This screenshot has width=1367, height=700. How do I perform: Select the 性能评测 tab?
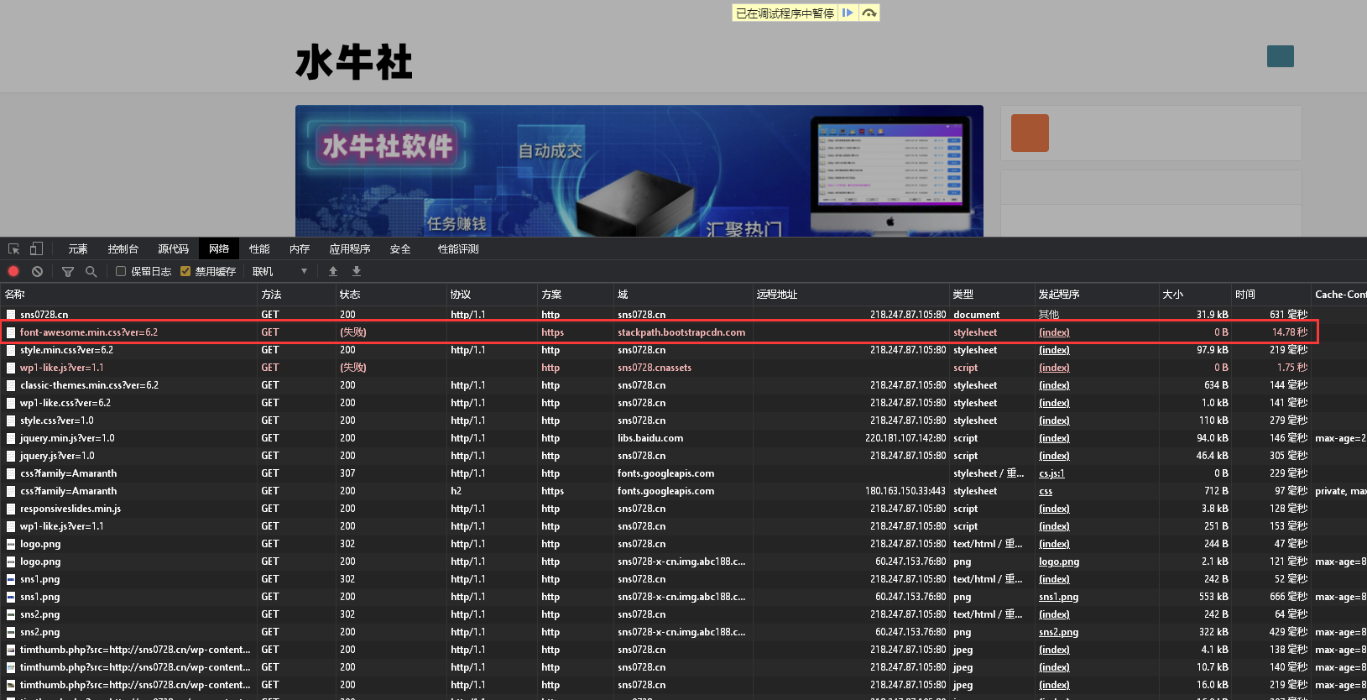458,249
